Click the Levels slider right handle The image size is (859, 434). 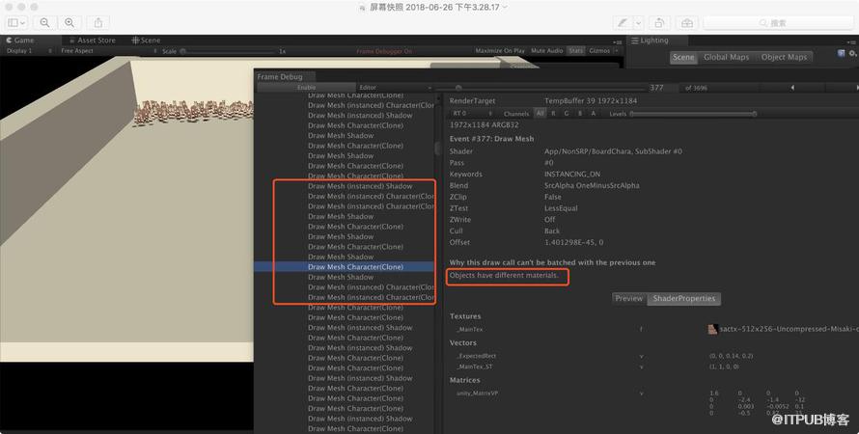coord(755,114)
